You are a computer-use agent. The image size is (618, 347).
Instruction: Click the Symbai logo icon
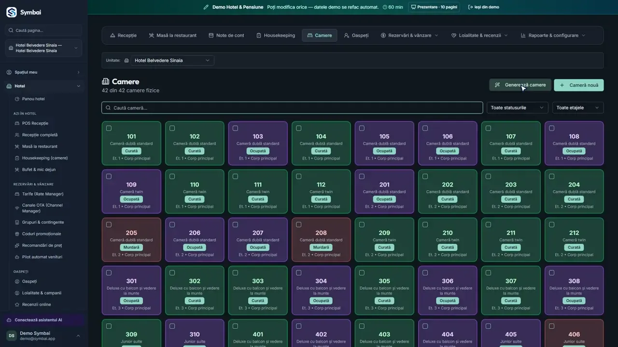pos(12,13)
